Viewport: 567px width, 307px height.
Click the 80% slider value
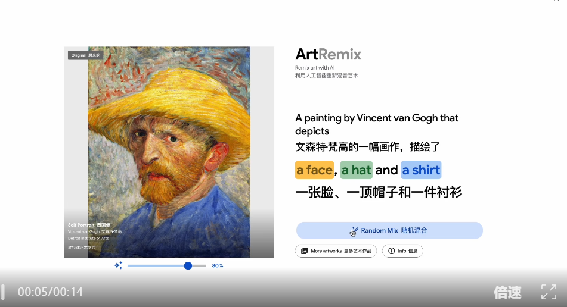point(218,265)
